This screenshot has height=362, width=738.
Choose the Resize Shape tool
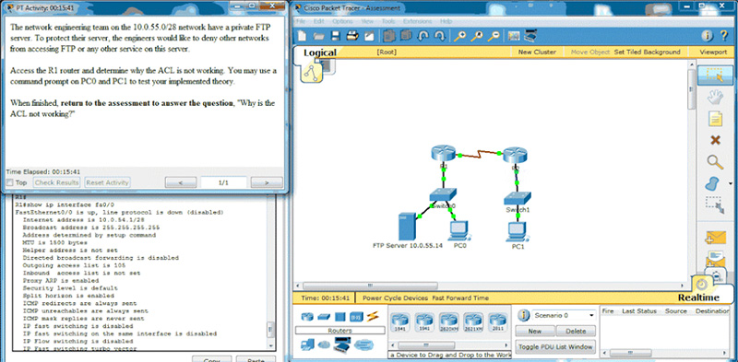point(716,204)
